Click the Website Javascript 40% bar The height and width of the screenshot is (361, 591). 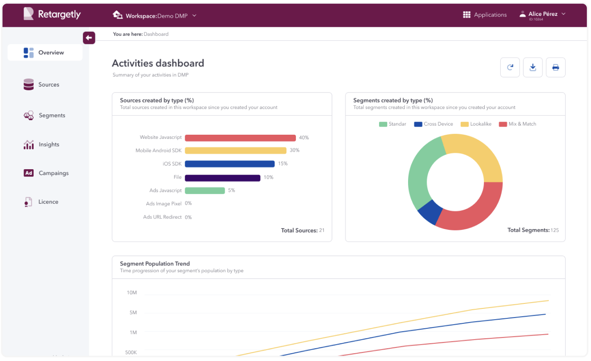pos(240,138)
